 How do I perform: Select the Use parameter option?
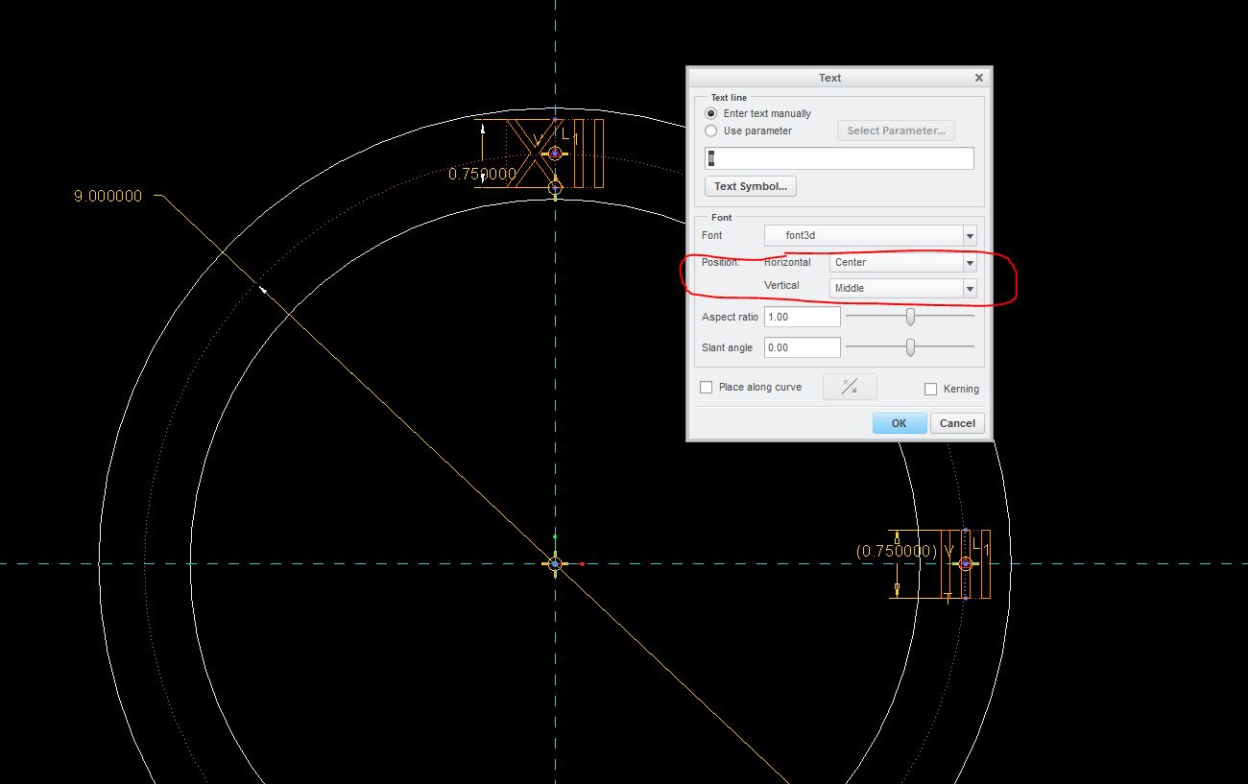711,131
